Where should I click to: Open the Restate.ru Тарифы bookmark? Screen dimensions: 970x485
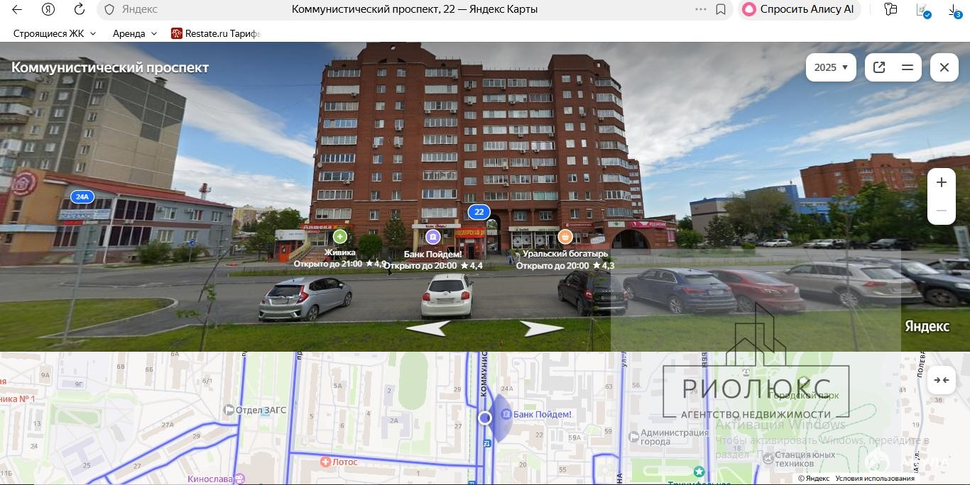[217, 33]
